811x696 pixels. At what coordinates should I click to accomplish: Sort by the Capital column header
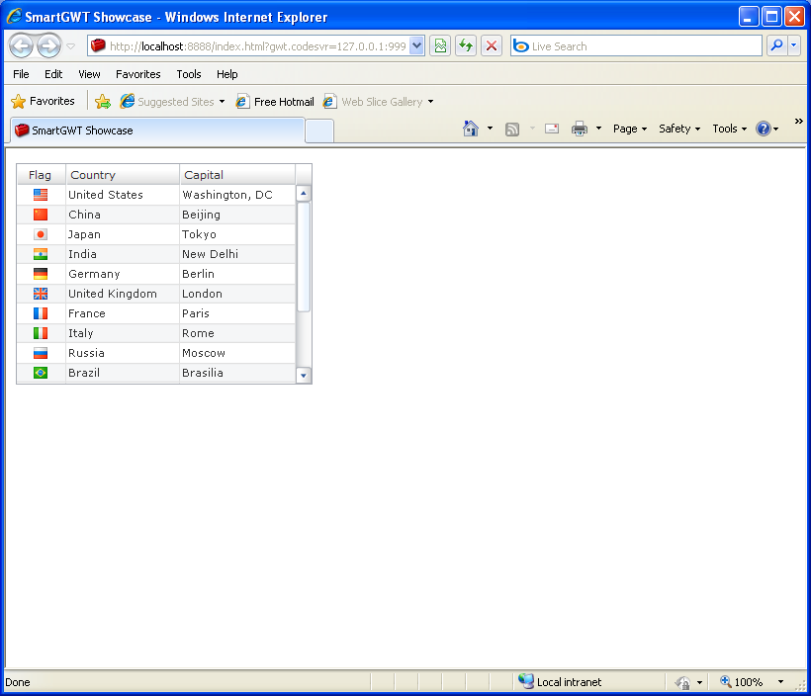[237, 175]
